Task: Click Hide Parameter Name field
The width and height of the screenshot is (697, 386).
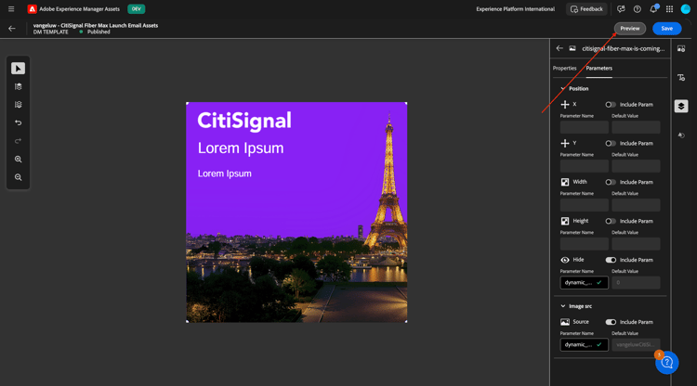Action: 585,283
